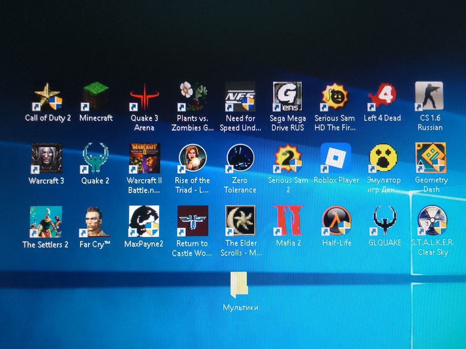Click the 'Quake 2' label text
This screenshot has width=466, height=349.
click(95, 180)
